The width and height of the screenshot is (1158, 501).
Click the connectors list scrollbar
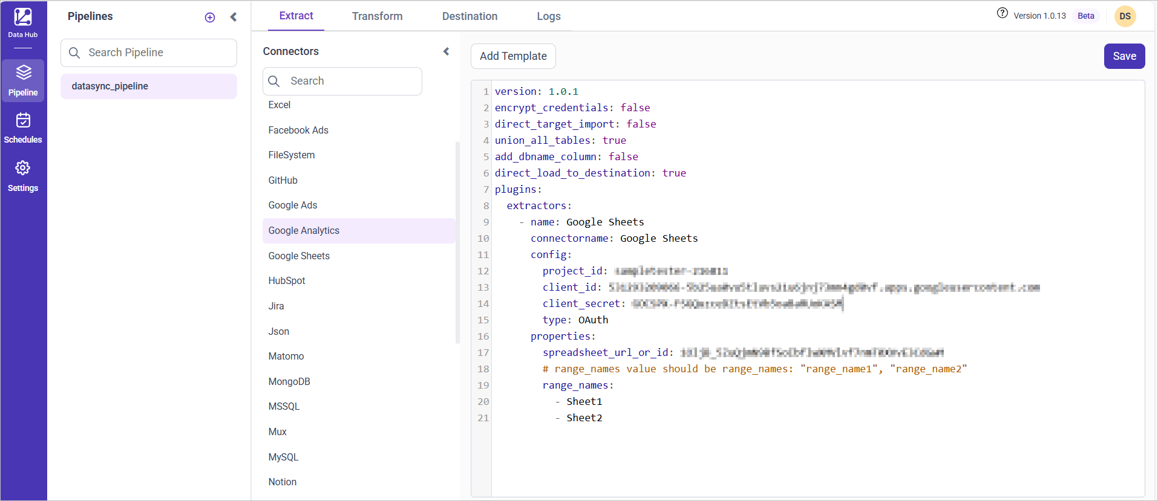[x=457, y=242]
